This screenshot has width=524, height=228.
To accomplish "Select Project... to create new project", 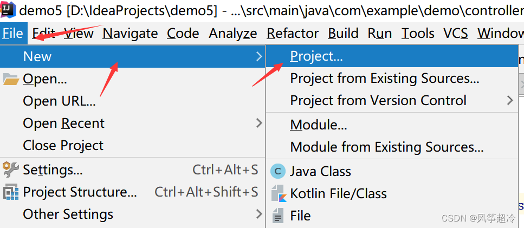I will pos(316,56).
